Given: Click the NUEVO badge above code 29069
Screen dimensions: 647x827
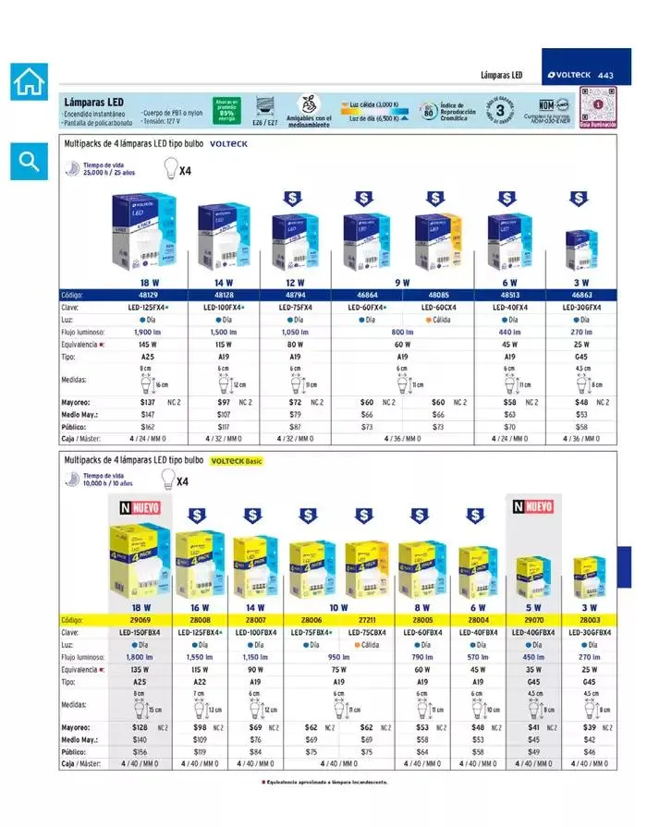Looking at the screenshot, I should tap(139, 507).
